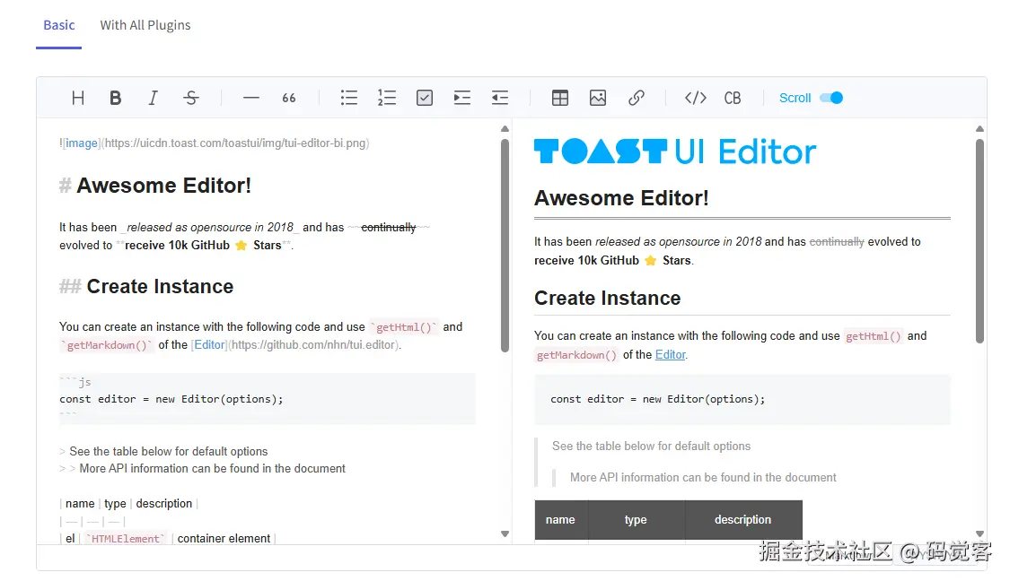
Task: Click the 'container element' table cell in markdown
Action: pyautogui.click(x=224, y=539)
